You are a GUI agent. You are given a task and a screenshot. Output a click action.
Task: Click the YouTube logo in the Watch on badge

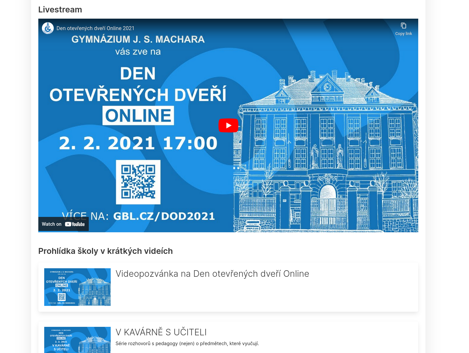[x=75, y=224]
